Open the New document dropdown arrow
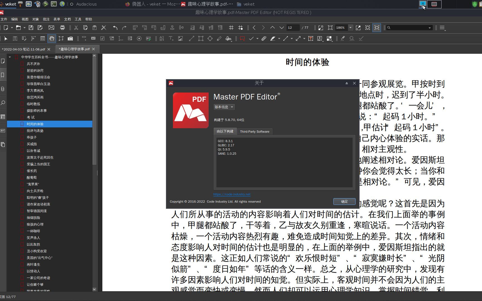 click(12, 28)
